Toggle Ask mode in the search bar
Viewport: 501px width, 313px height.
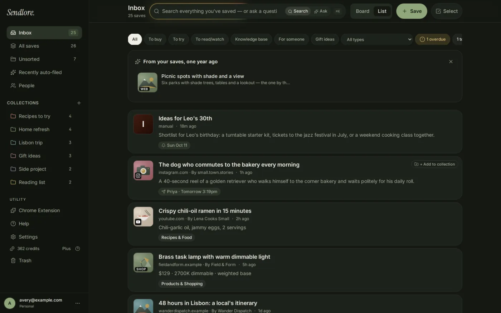(x=321, y=11)
